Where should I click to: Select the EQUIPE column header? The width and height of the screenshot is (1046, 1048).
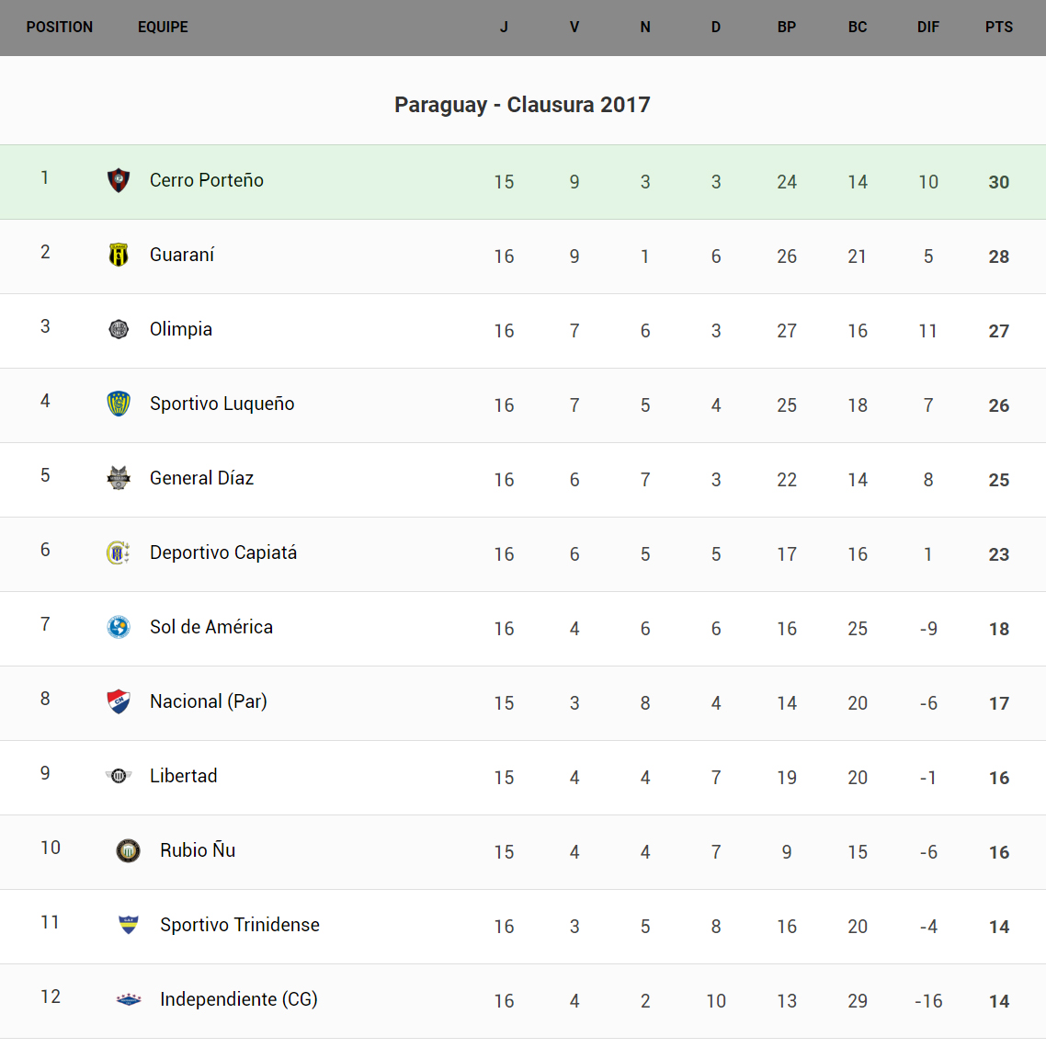(163, 28)
